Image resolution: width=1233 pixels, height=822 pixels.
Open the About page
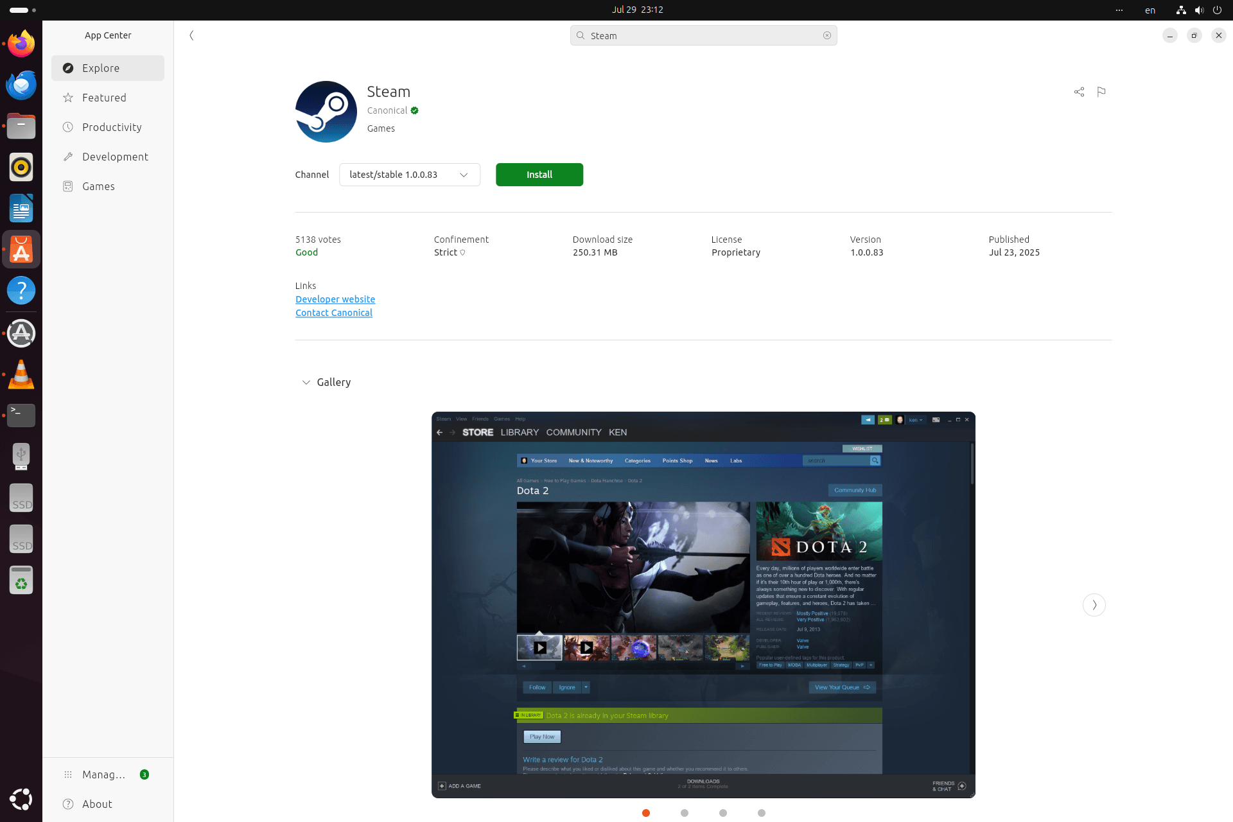[x=108, y=804]
